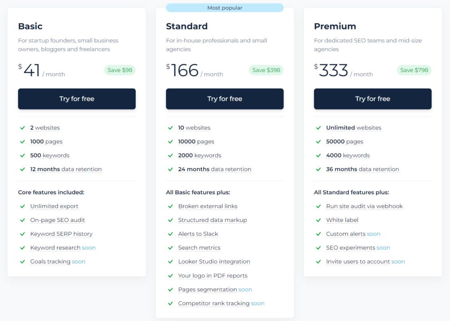Click the Structured data markup feature link

click(212, 220)
